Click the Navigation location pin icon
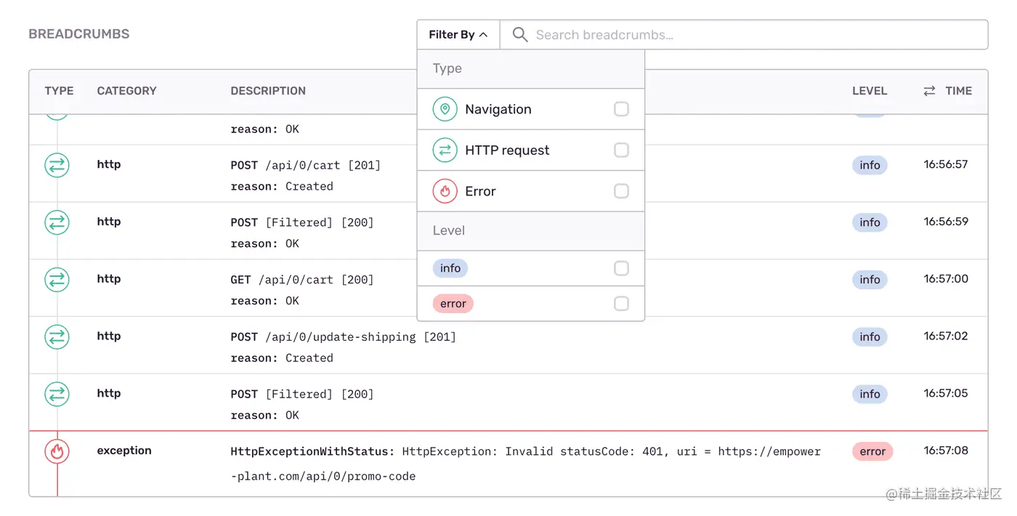 click(445, 109)
